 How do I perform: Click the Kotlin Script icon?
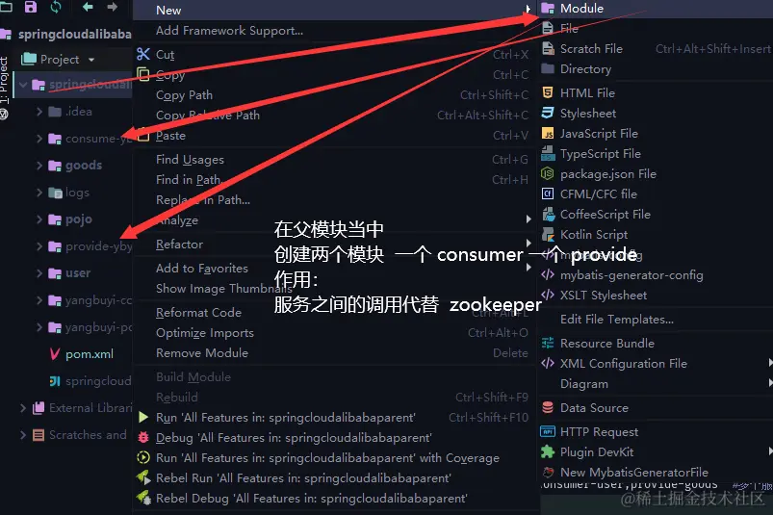(x=548, y=234)
